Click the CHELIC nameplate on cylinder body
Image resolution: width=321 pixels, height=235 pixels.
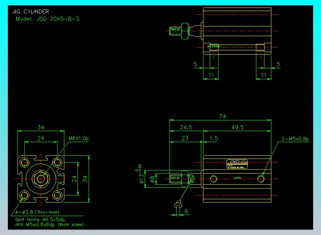pos(237,161)
